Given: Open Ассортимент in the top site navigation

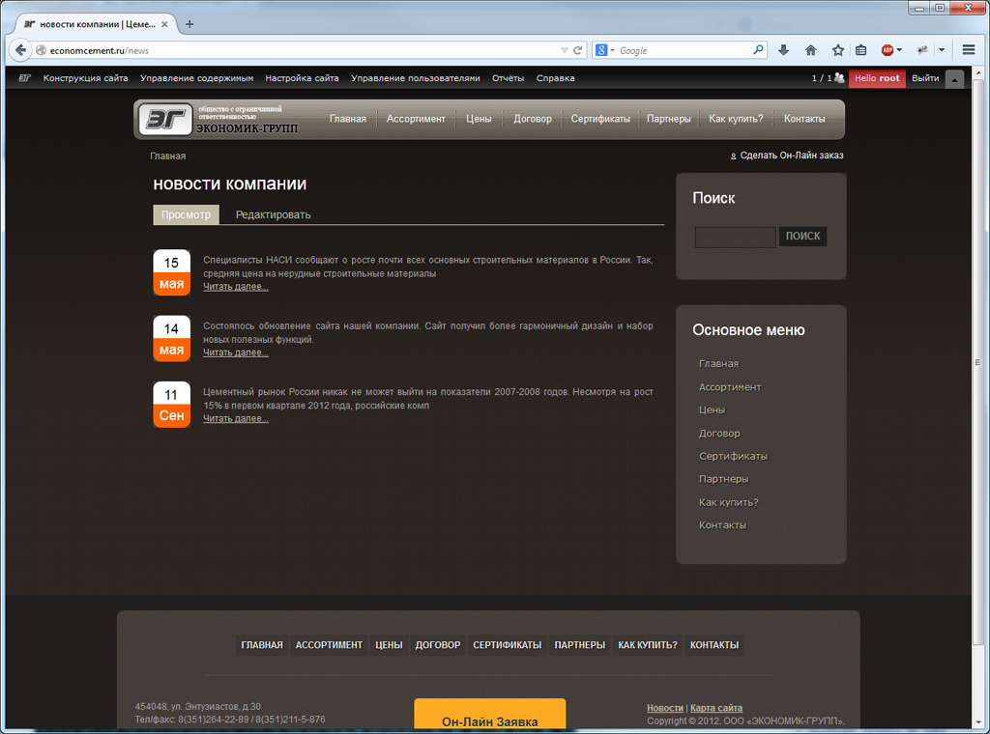Looking at the screenshot, I should [416, 119].
